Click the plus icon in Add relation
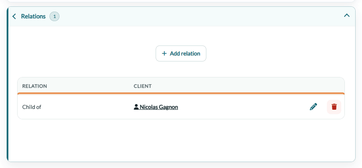Screen dimensions: 362x168 tap(164, 53)
